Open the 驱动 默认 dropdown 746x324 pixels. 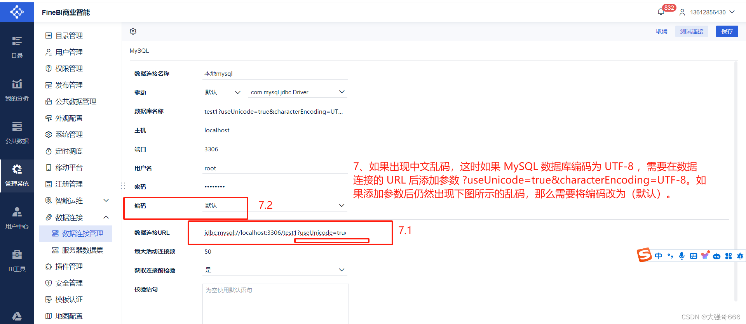pos(223,92)
